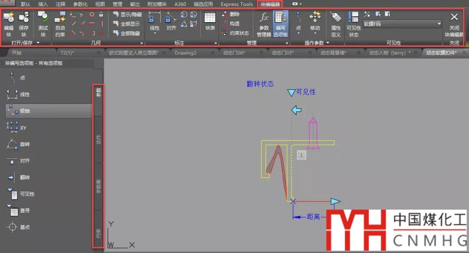Click the Hide All (全部隐藏) button
This screenshot has height=253, width=469.
tap(127, 33)
